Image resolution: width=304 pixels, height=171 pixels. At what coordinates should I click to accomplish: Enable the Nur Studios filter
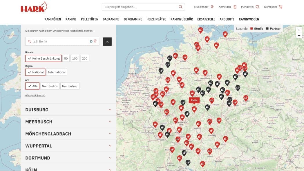click(x=50, y=86)
